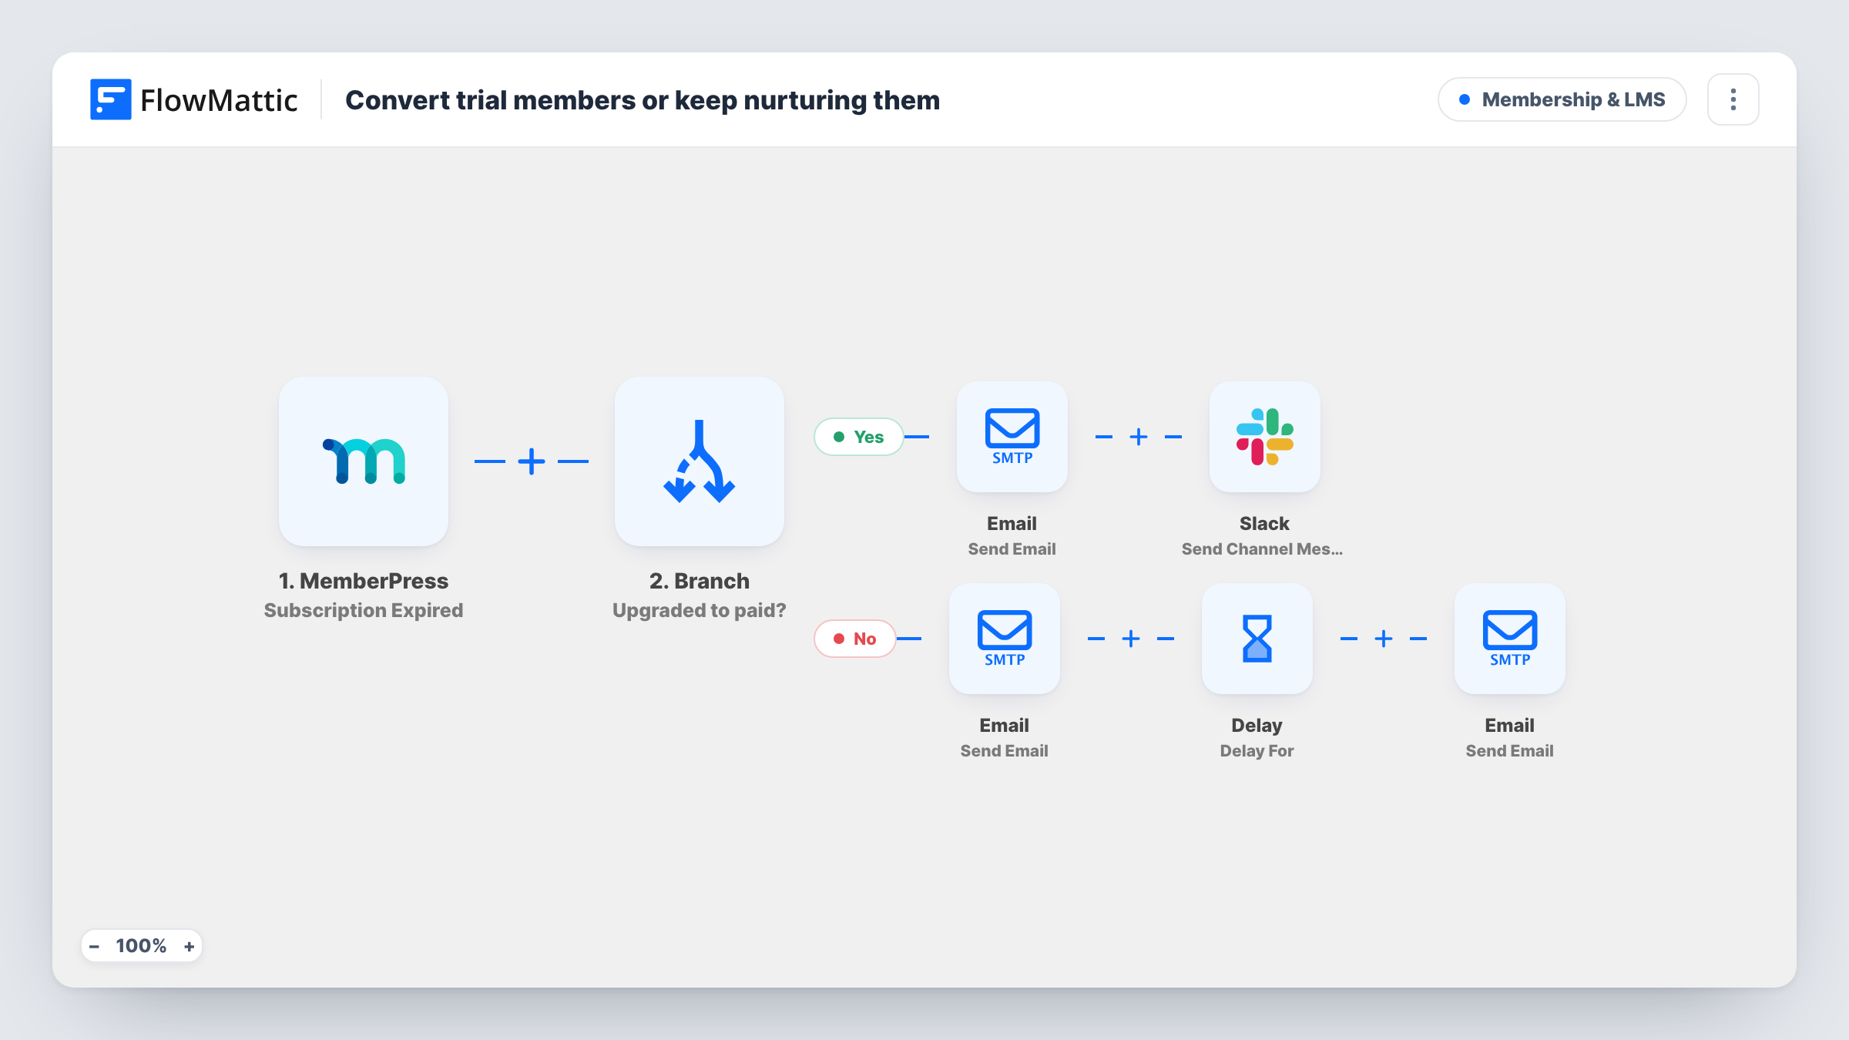Add step between No Email and Delay
This screenshot has width=1849, height=1040.
tap(1131, 639)
